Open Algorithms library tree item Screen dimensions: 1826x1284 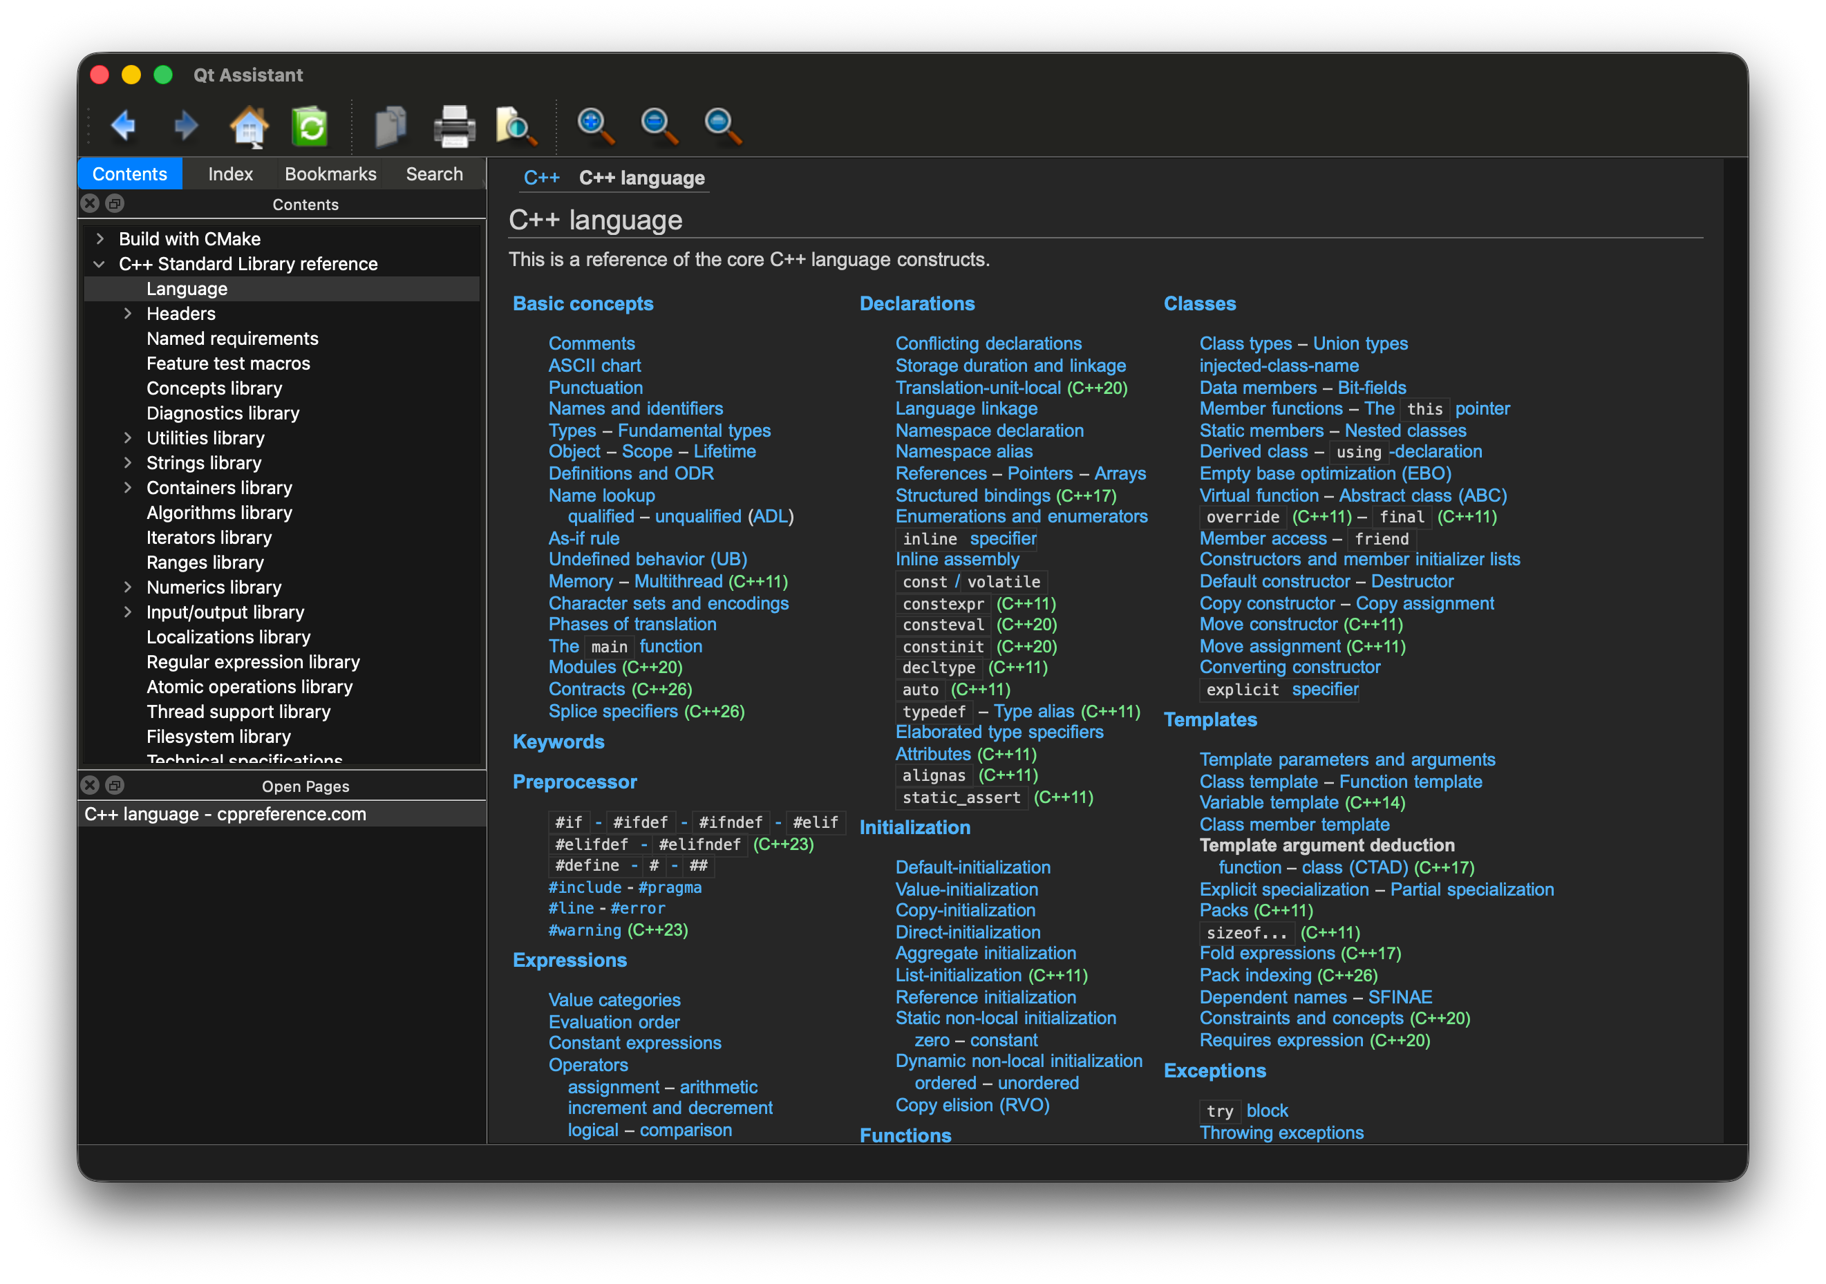[x=220, y=512]
